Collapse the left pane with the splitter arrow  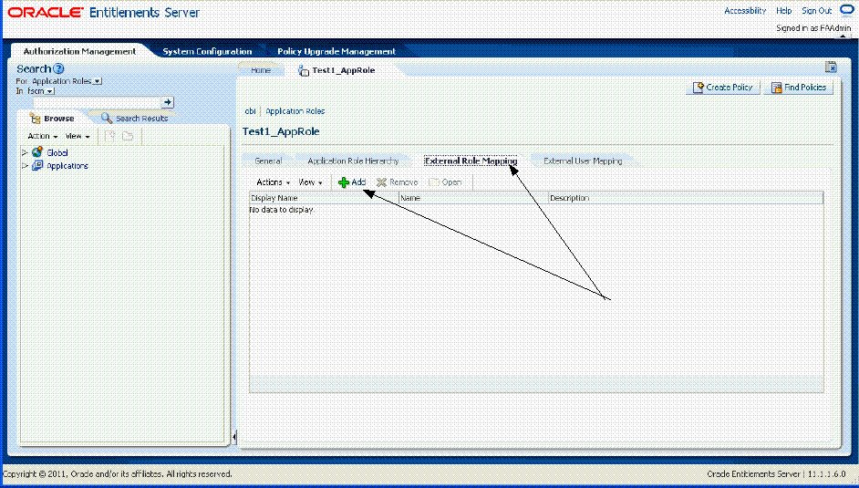click(x=234, y=437)
